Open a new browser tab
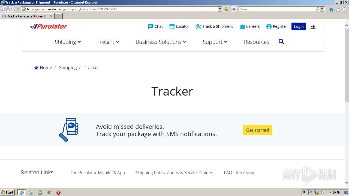 click(59, 16)
